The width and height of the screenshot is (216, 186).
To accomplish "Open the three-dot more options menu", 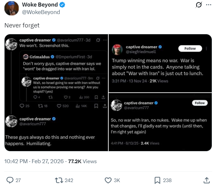I will [x=208, y=5].
